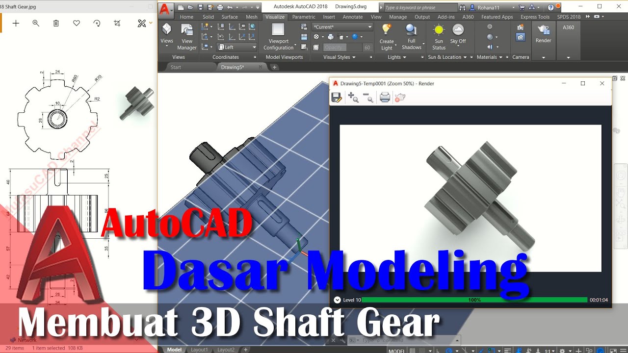Click the Plot icon in Quick Access
Image resolution: width=628 pixels, height=353 pixels.
(220, 7)
